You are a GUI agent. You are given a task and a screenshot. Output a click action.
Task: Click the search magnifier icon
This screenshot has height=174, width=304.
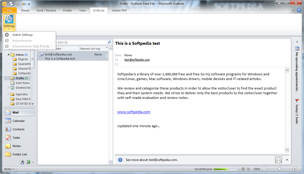click(x=109, y=42)
